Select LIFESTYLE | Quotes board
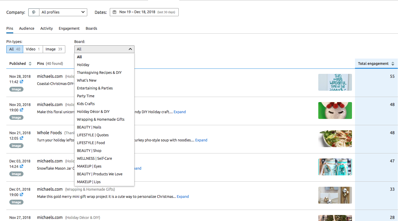This screenshot has width=398, height=221. pos(104,135)
